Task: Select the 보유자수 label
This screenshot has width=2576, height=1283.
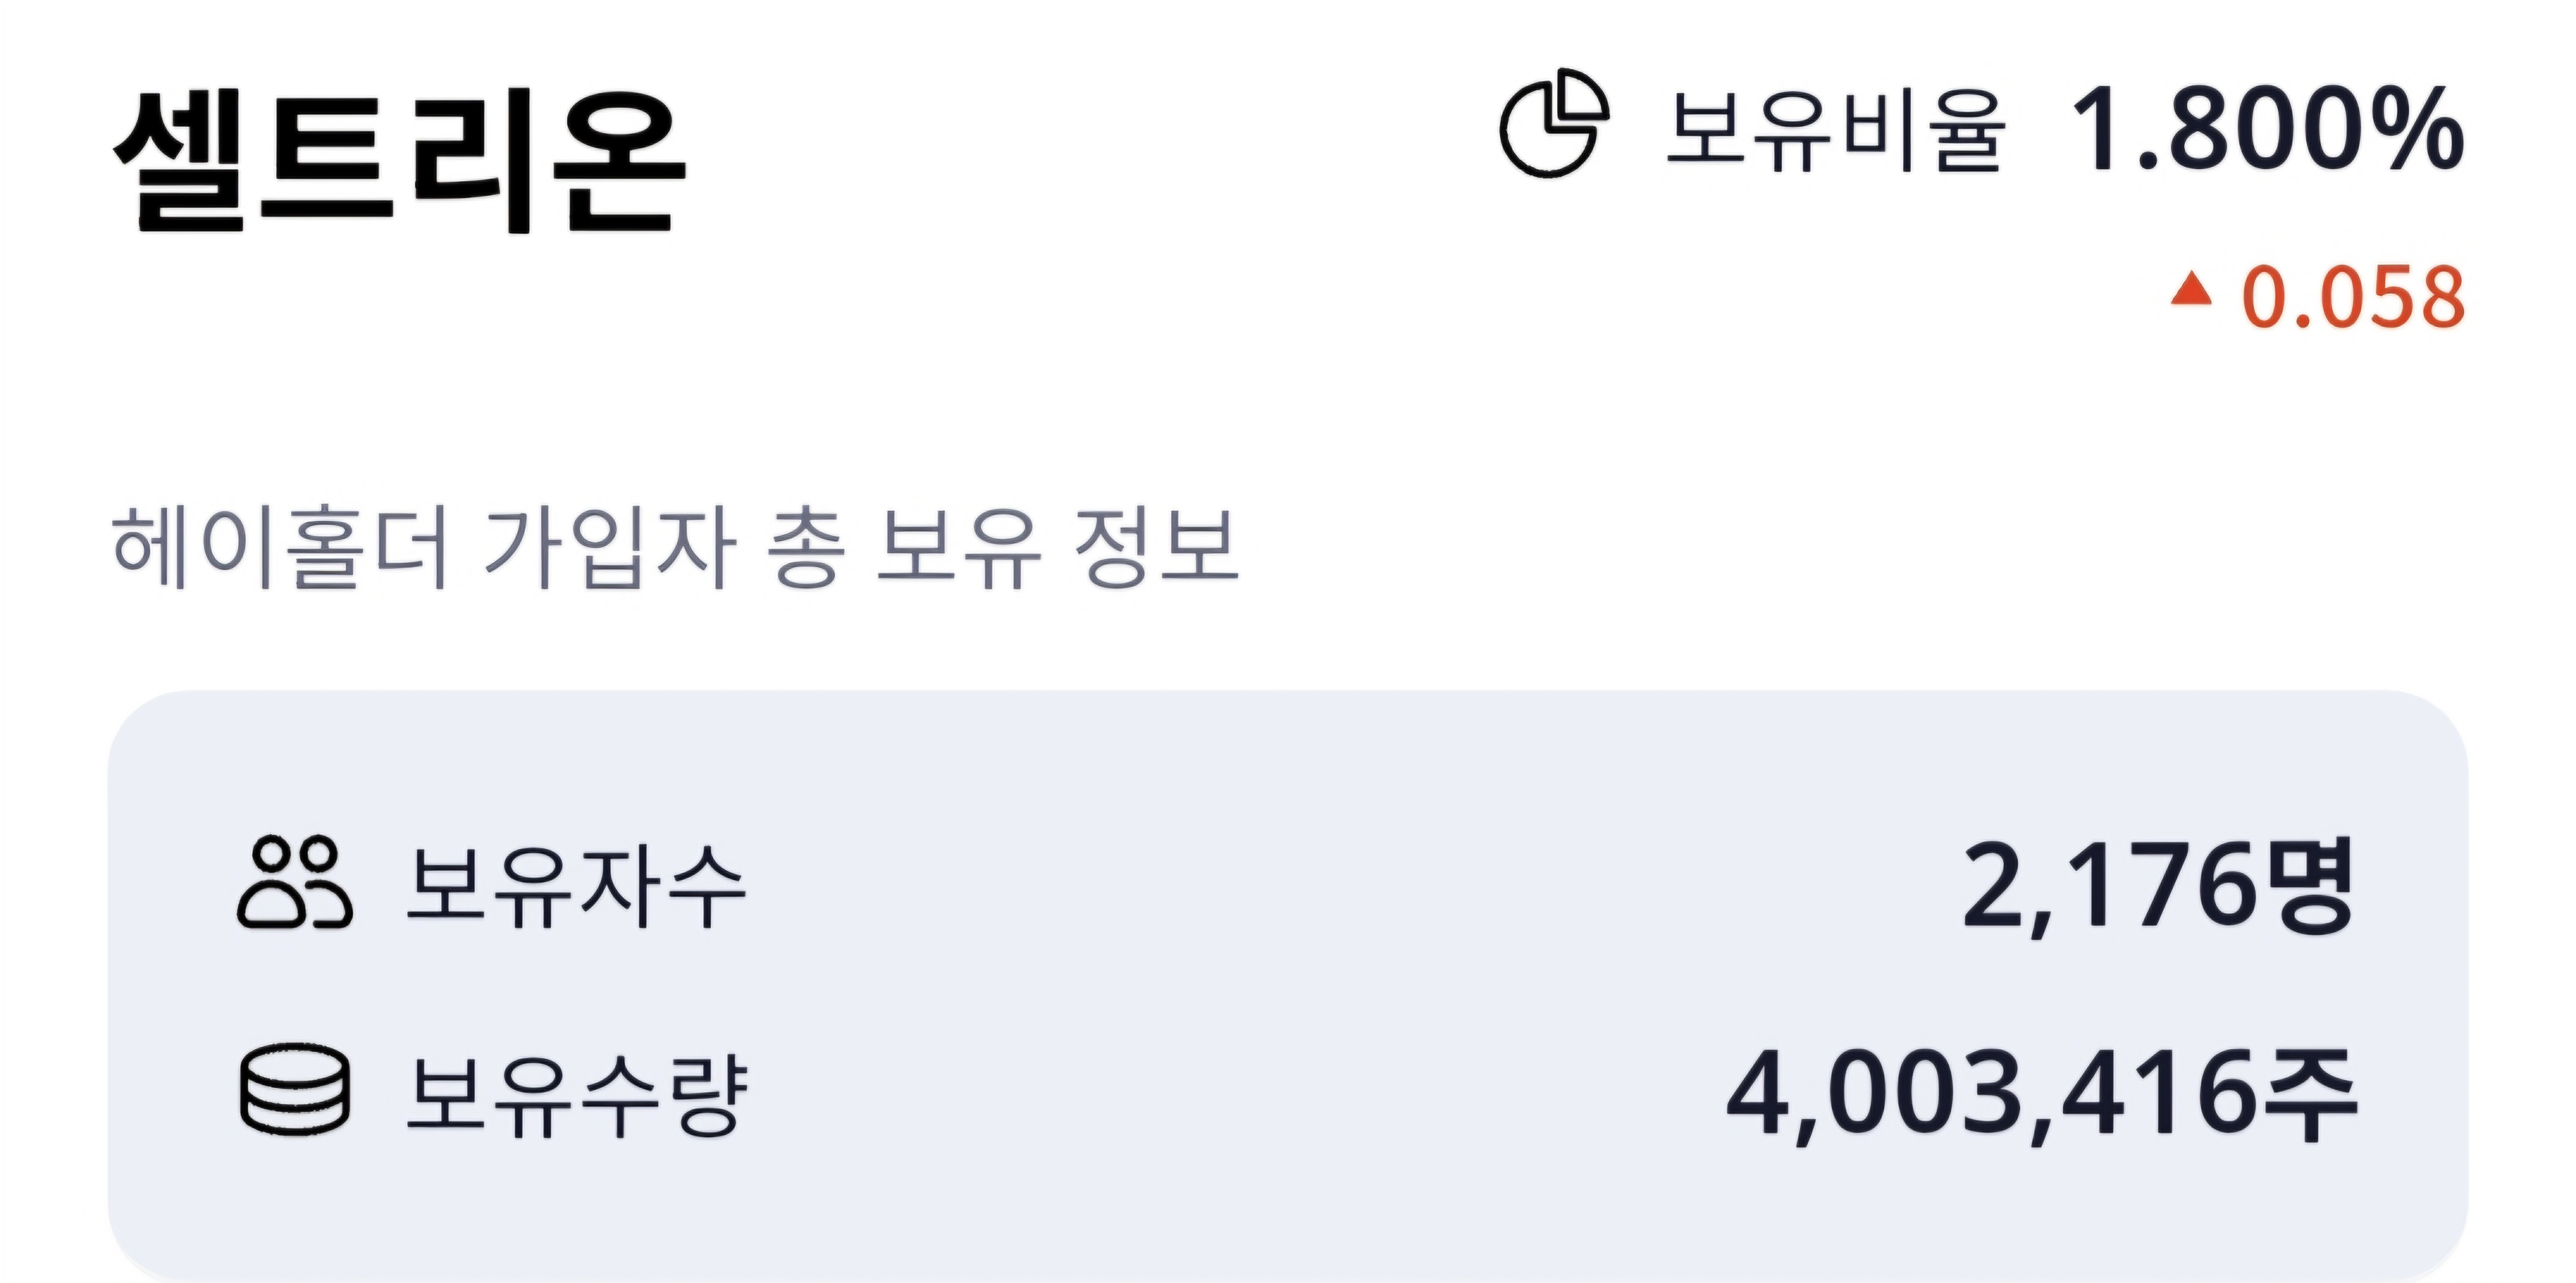Action: coord(576,885)
